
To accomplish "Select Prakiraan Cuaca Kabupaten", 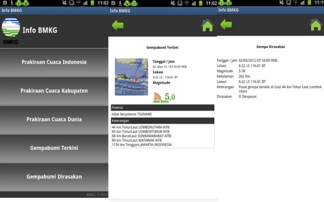I will (54, 91).
